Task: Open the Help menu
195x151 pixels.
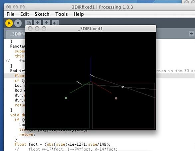Action: (79, 14)
